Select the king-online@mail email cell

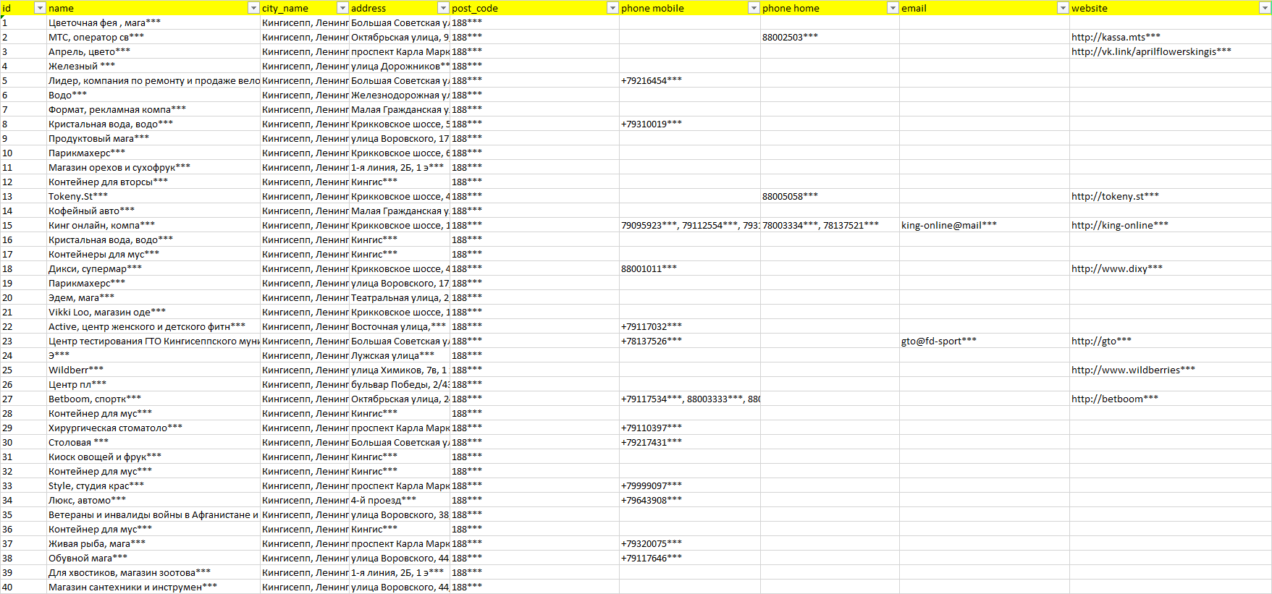pyautogui.click(x=948, y=225)
